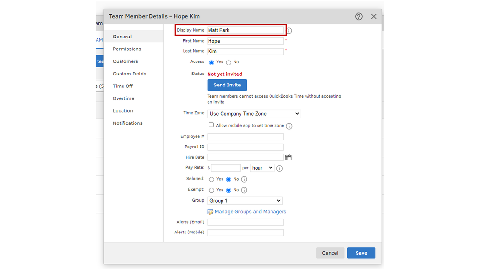This screenshot has height=270, width=480.
Task: Click info icon next to Exempt
Action: coord(244,190)
